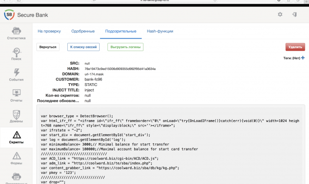Click the adm_link code line
This screenshot has width=309, height=184.
click(96, 163)
